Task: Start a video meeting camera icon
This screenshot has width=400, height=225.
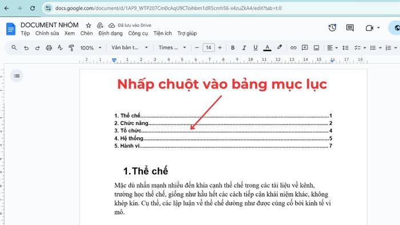Action: pyautogui.click(x=369, y=28)
